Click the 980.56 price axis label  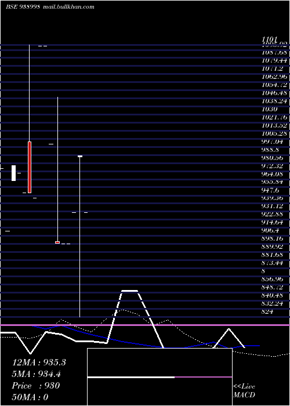[273, 158]
